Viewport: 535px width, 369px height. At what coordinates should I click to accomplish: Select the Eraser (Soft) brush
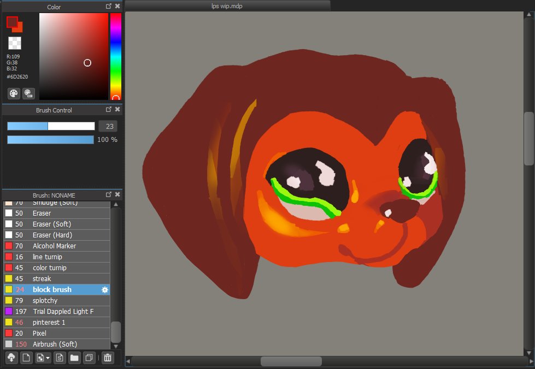click(x=57, y=224)
